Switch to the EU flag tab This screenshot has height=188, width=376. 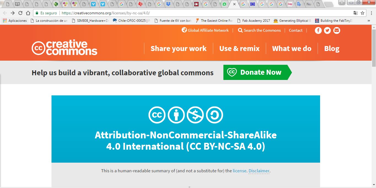[x=253, y=4]
